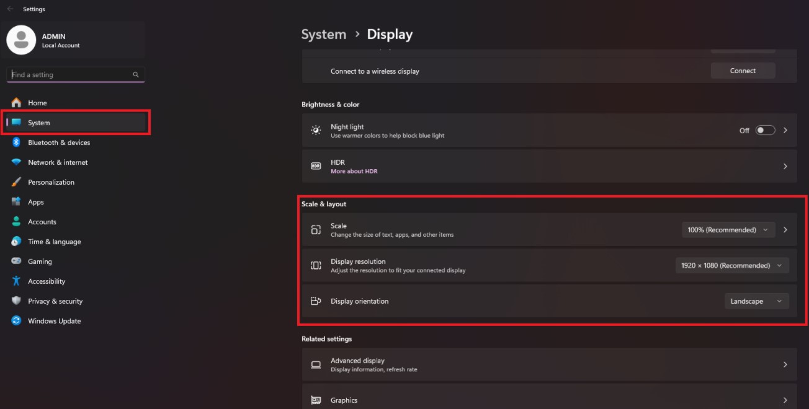The height and width of the screenshot is (409, 809).
Task: Open the Display orientation Landscape dropdown
Action: (x=757, y=301)
